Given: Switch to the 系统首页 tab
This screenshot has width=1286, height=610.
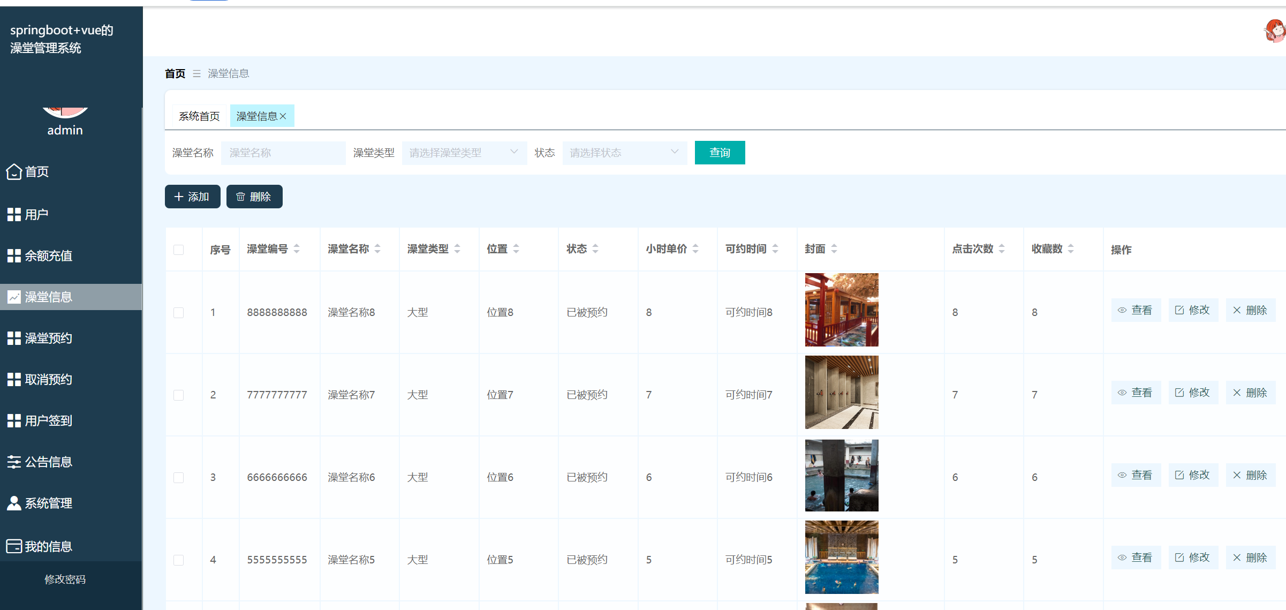Looking at the screenshot, I should click(199, 116).
